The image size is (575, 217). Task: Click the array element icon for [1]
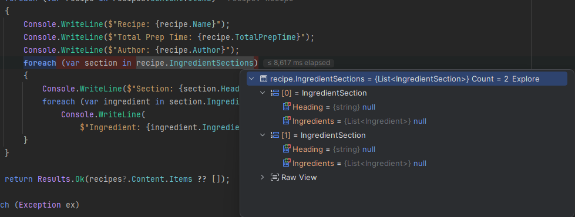(x=275, y=135)
